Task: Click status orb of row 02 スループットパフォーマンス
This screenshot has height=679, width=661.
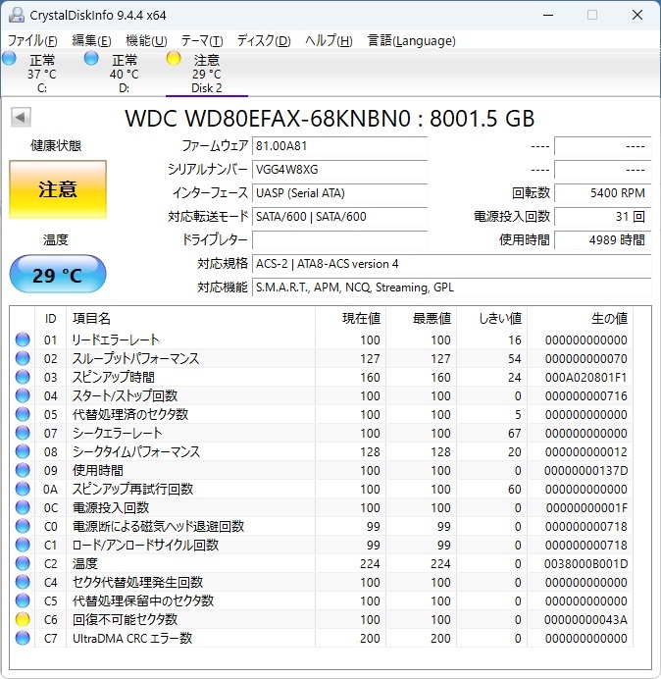Action: 23,358
